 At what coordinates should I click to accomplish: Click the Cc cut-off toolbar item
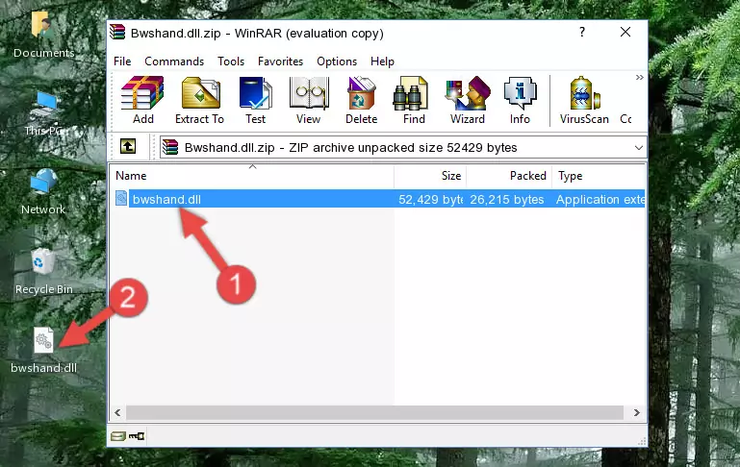pyautogui.click(x=625, y=119)
